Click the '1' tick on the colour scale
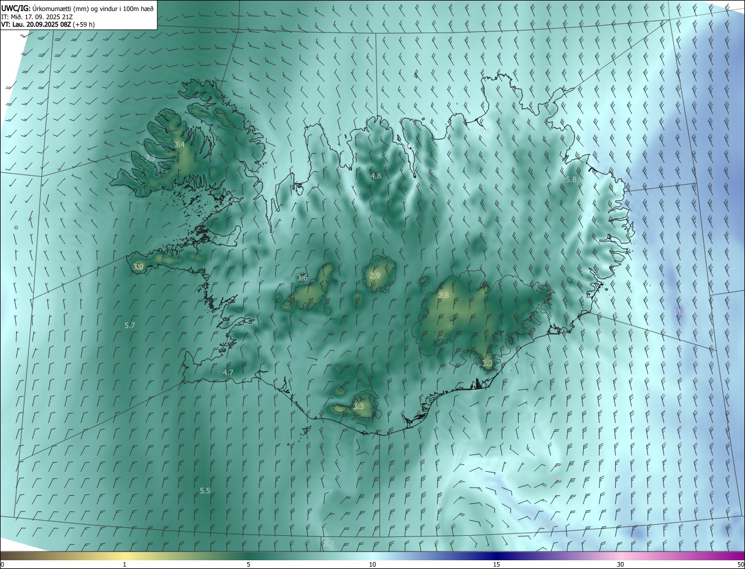 125,564
